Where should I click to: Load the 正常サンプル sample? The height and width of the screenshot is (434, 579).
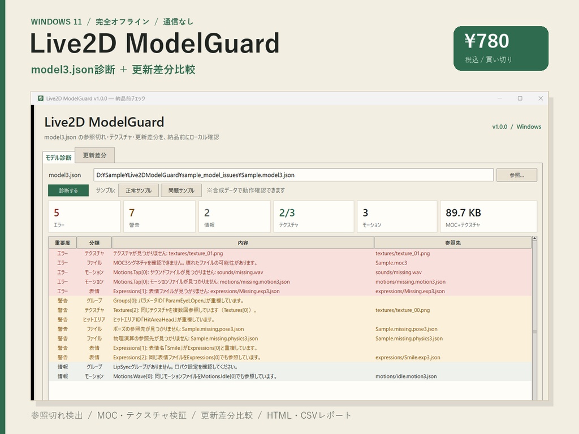tap(139, 190)
